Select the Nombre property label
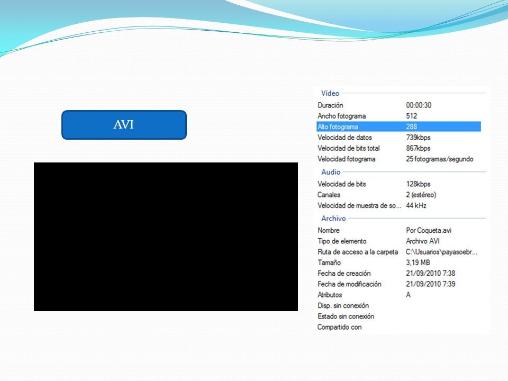The height and width of the screenshot is (381, 508). (x=329, y=230)
